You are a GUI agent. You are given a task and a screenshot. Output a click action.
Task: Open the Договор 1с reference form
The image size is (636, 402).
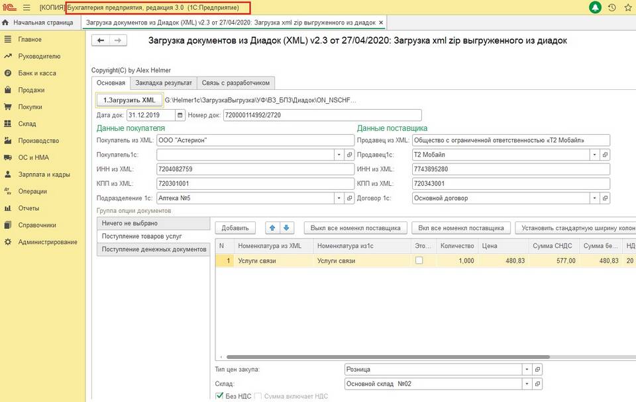pyautogui.click(x=605, y=198)
